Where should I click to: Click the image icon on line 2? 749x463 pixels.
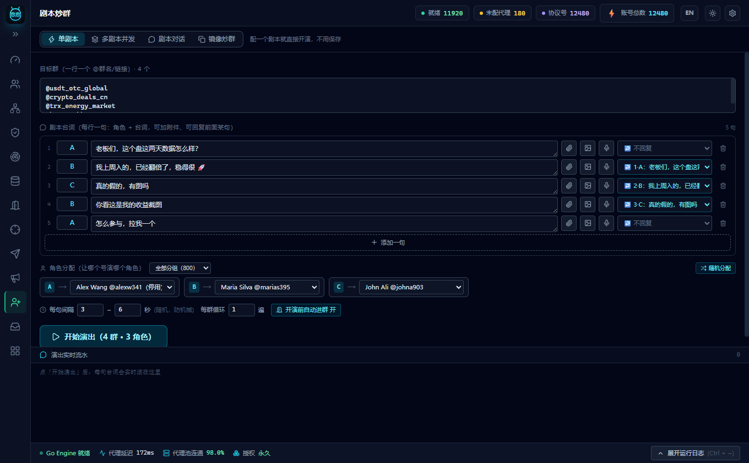pos(588,167)
